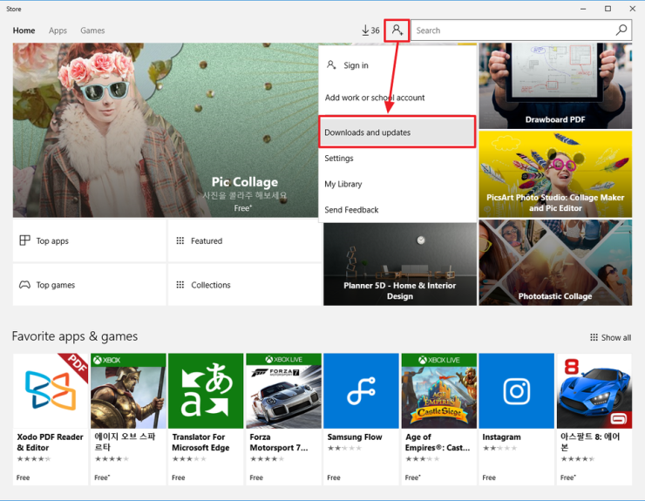
Task: Click the magnifier search icon
Action: point(621,30)
